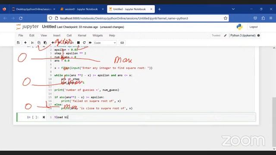The image size is (276, 155).
Task: Reload the page in Firefox
Action: tap(21, 18)
